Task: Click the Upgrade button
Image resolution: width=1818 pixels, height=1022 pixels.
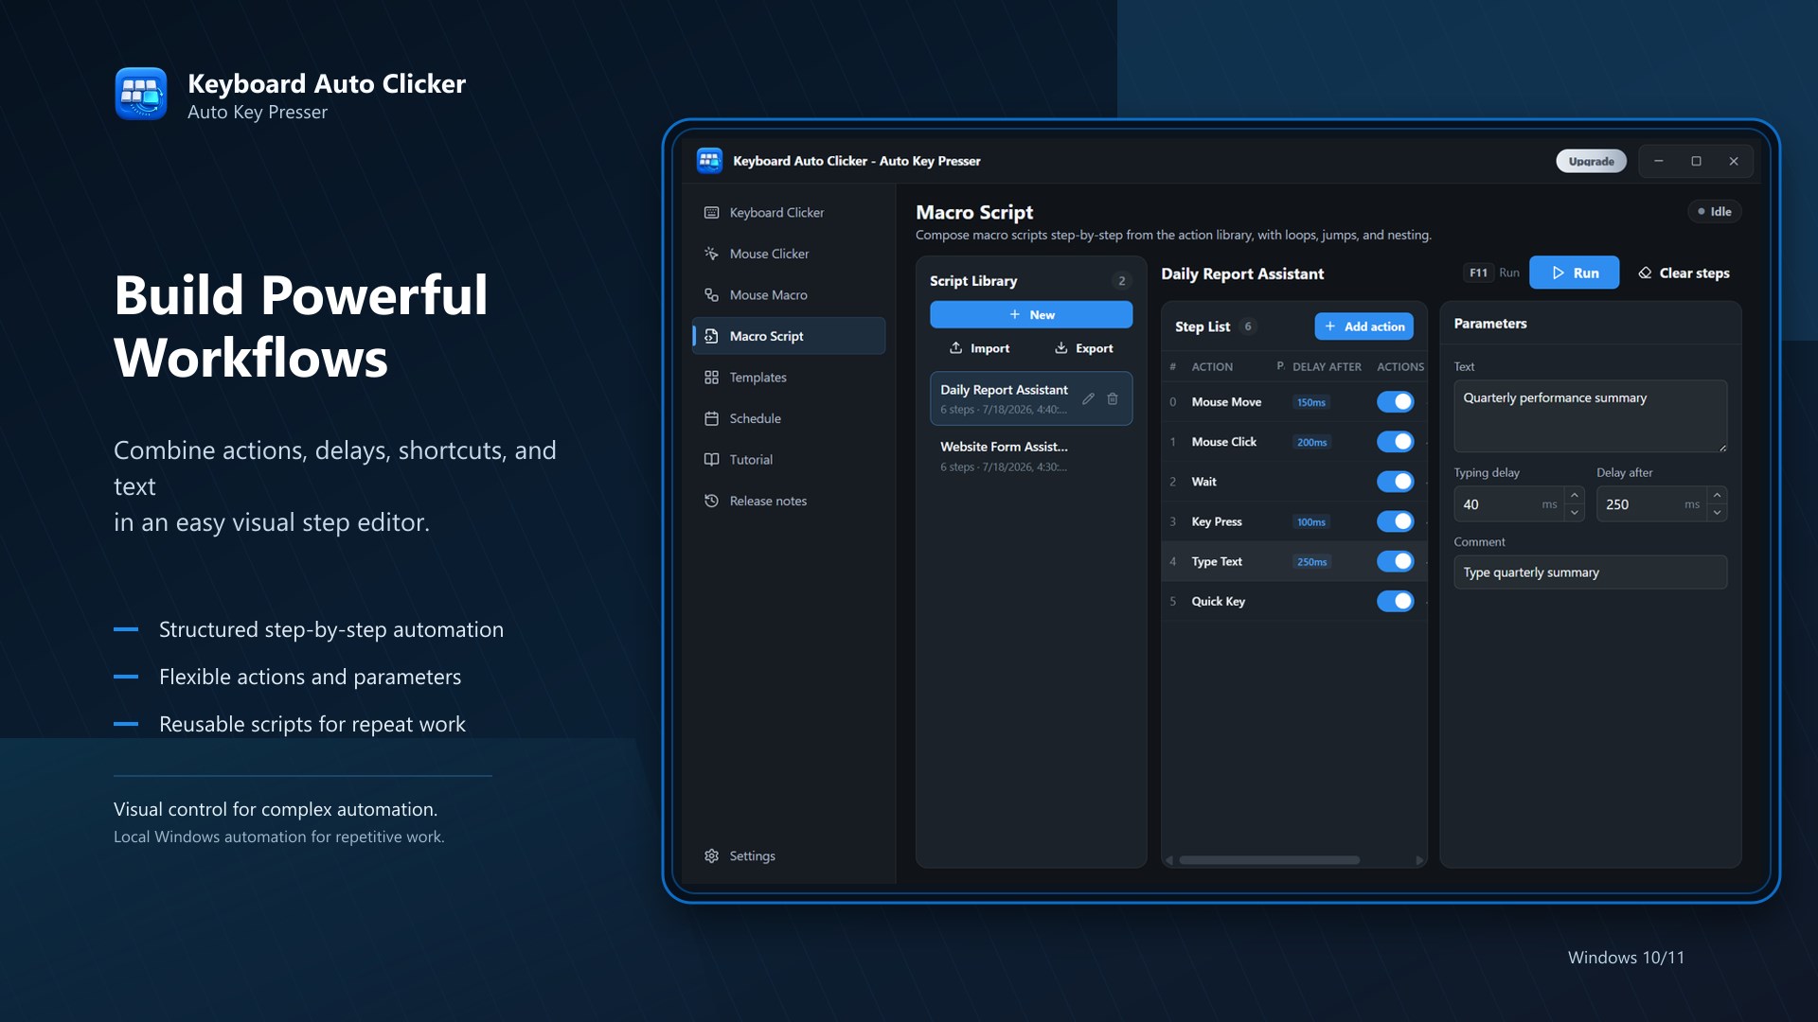Action: click(1591, 161)
